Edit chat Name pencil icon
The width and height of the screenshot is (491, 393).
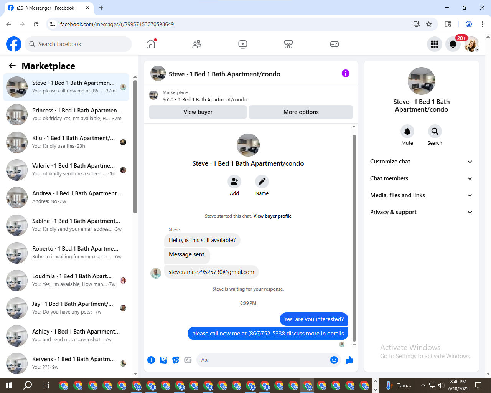262,182
